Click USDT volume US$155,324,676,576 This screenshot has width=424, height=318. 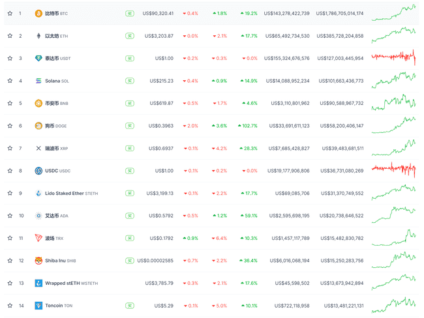tap(286, 58)
